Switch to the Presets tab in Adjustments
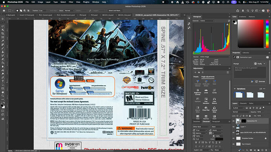Viewport: 271px width, 152px height. [196, 77]
